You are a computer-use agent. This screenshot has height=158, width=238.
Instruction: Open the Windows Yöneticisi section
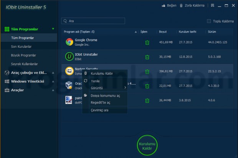(28, 81)
